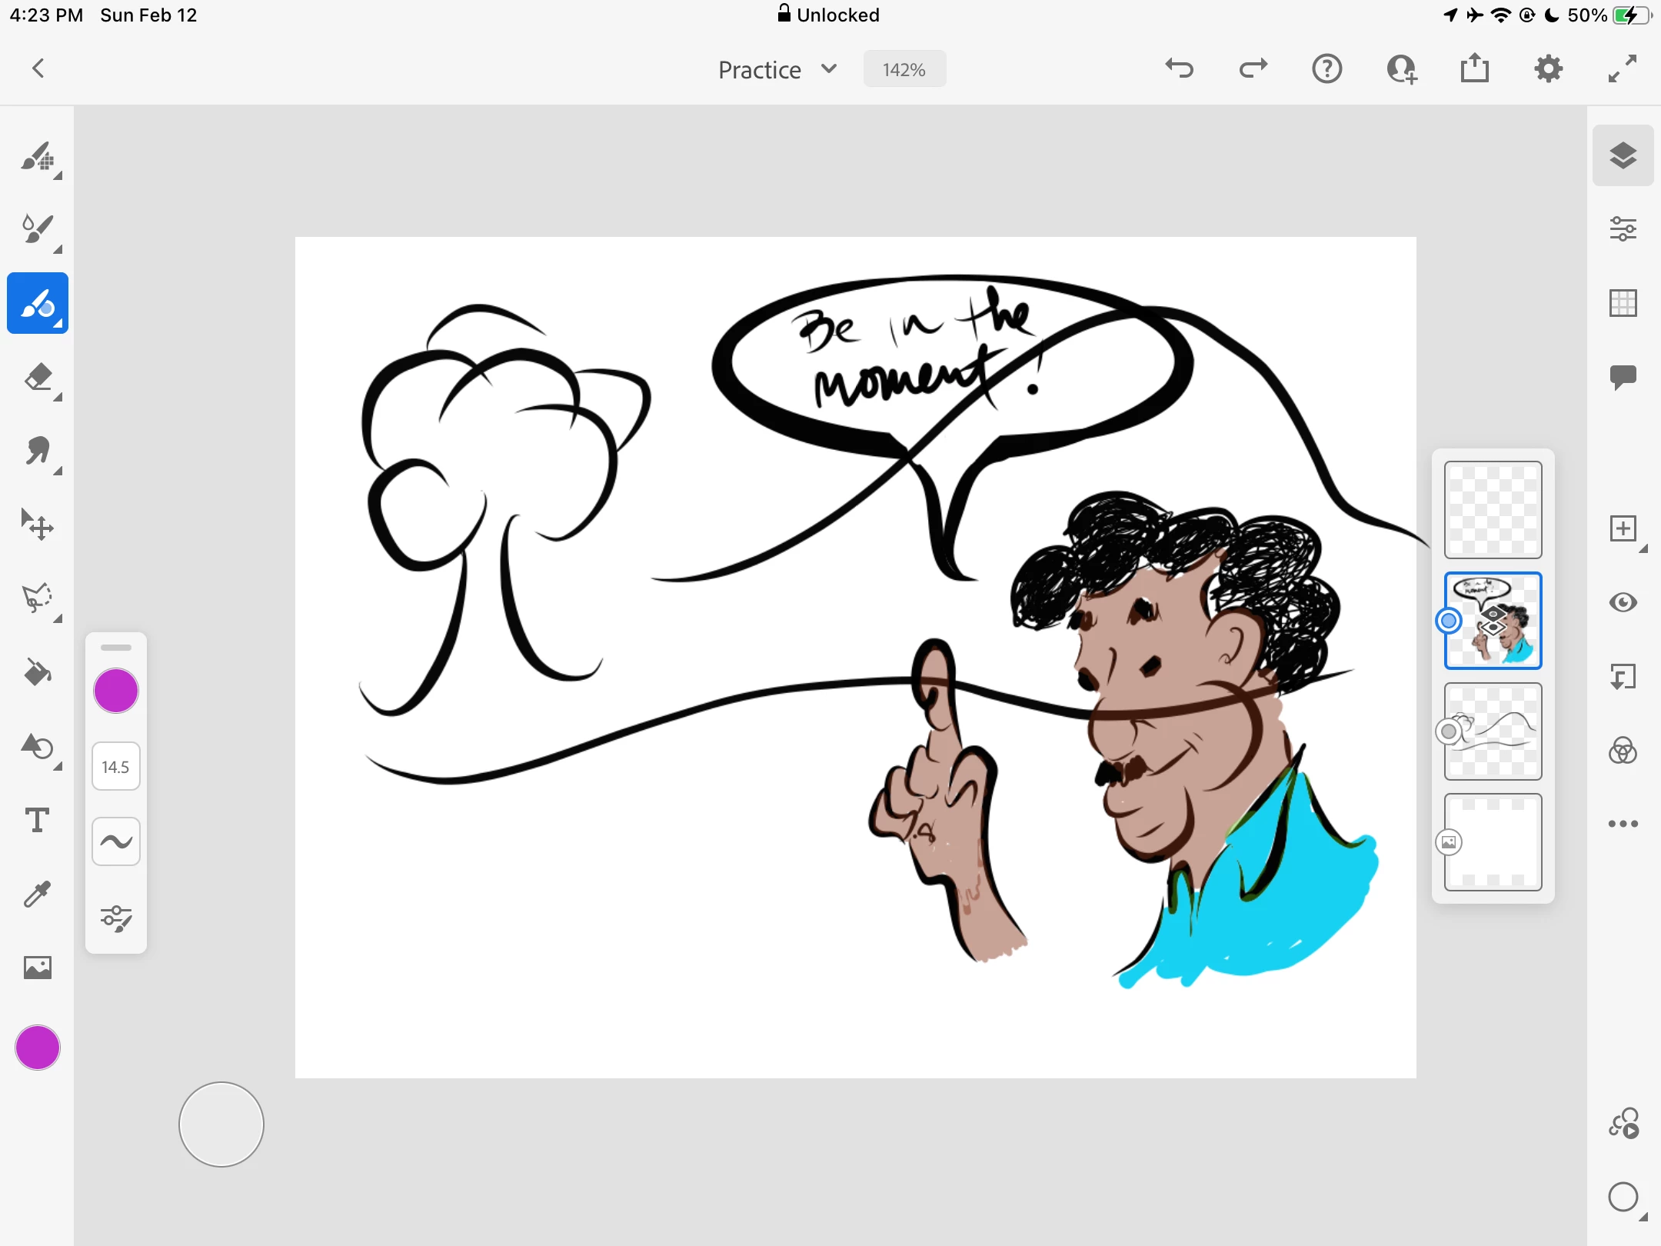The image size is (1661, 1246).
Task: Toggle the touch shortcut circle
Action: tap(221, 1124)
